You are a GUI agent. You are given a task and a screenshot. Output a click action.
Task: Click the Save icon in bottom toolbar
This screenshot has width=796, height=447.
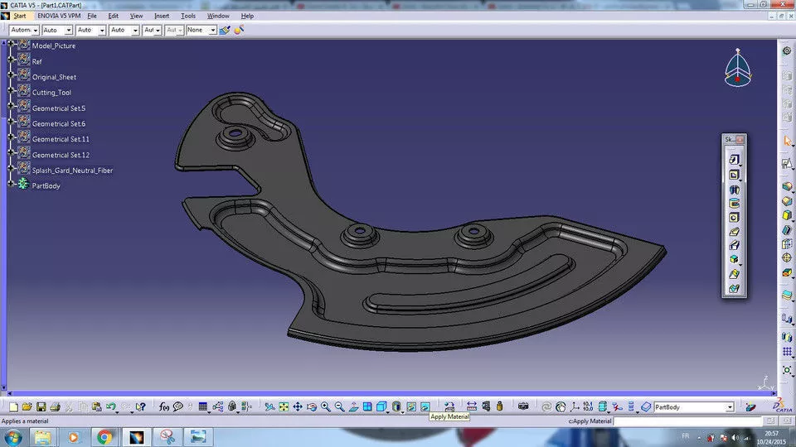[41, 407]
